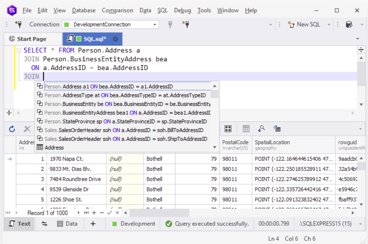This screenshot has width=368, height=244.
Task: Close the SQL.sql tab
Action: pyautogui.click(x=115, y=39)
